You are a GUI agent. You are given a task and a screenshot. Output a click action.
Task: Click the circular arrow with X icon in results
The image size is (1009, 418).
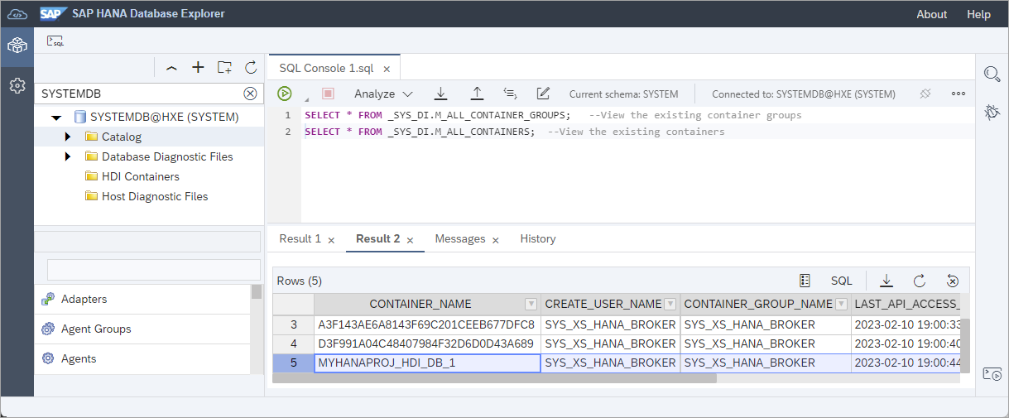953,281
